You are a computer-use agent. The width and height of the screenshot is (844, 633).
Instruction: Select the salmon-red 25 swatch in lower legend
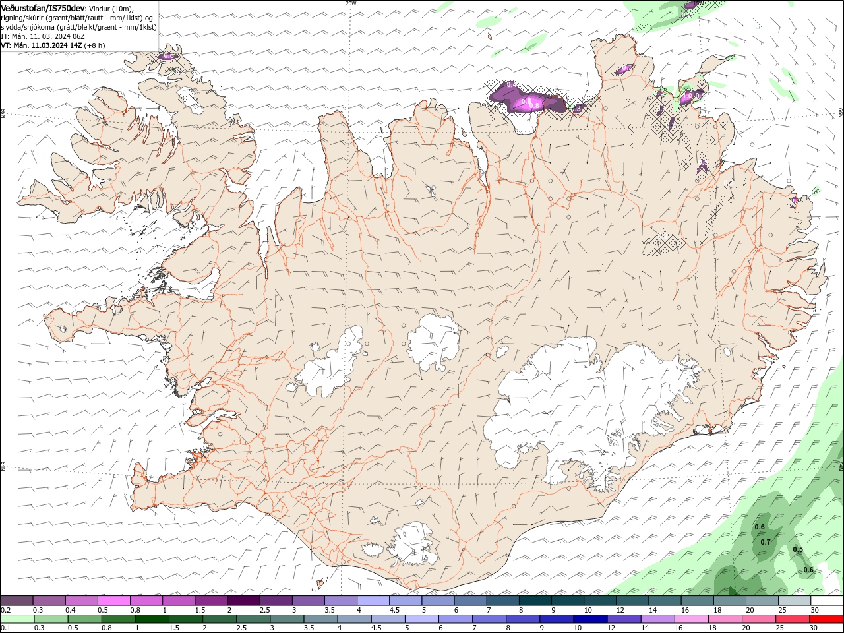[x=792, y=619]
